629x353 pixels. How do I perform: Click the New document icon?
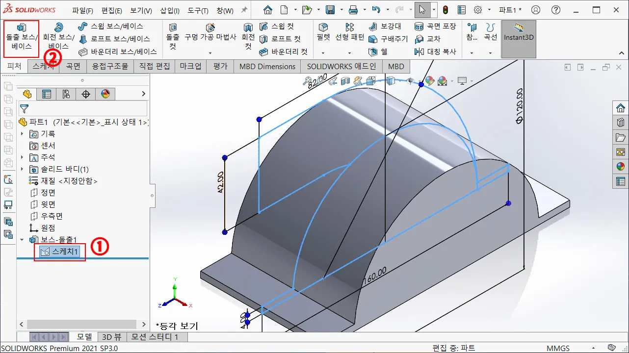pos(284,10)
